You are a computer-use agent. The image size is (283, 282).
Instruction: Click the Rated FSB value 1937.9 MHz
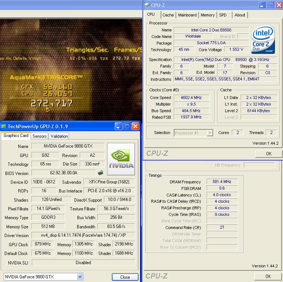tap(191, 117)
